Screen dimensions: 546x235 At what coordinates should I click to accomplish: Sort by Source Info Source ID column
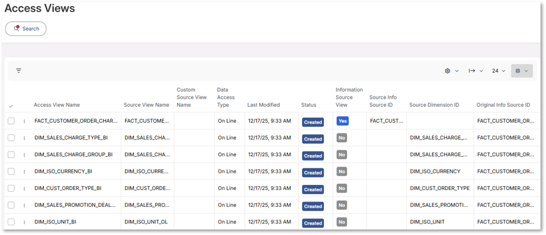(x=383, y=101)
